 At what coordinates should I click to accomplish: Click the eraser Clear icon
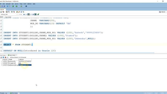(19, 12)
